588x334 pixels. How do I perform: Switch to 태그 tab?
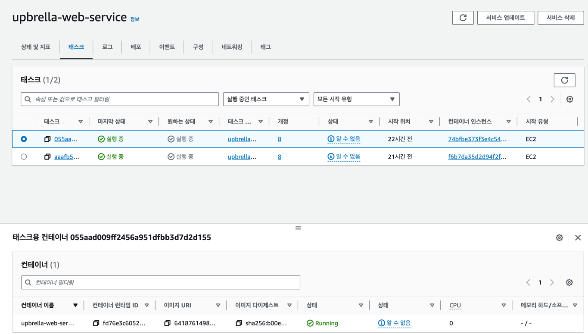coord(265,47)
